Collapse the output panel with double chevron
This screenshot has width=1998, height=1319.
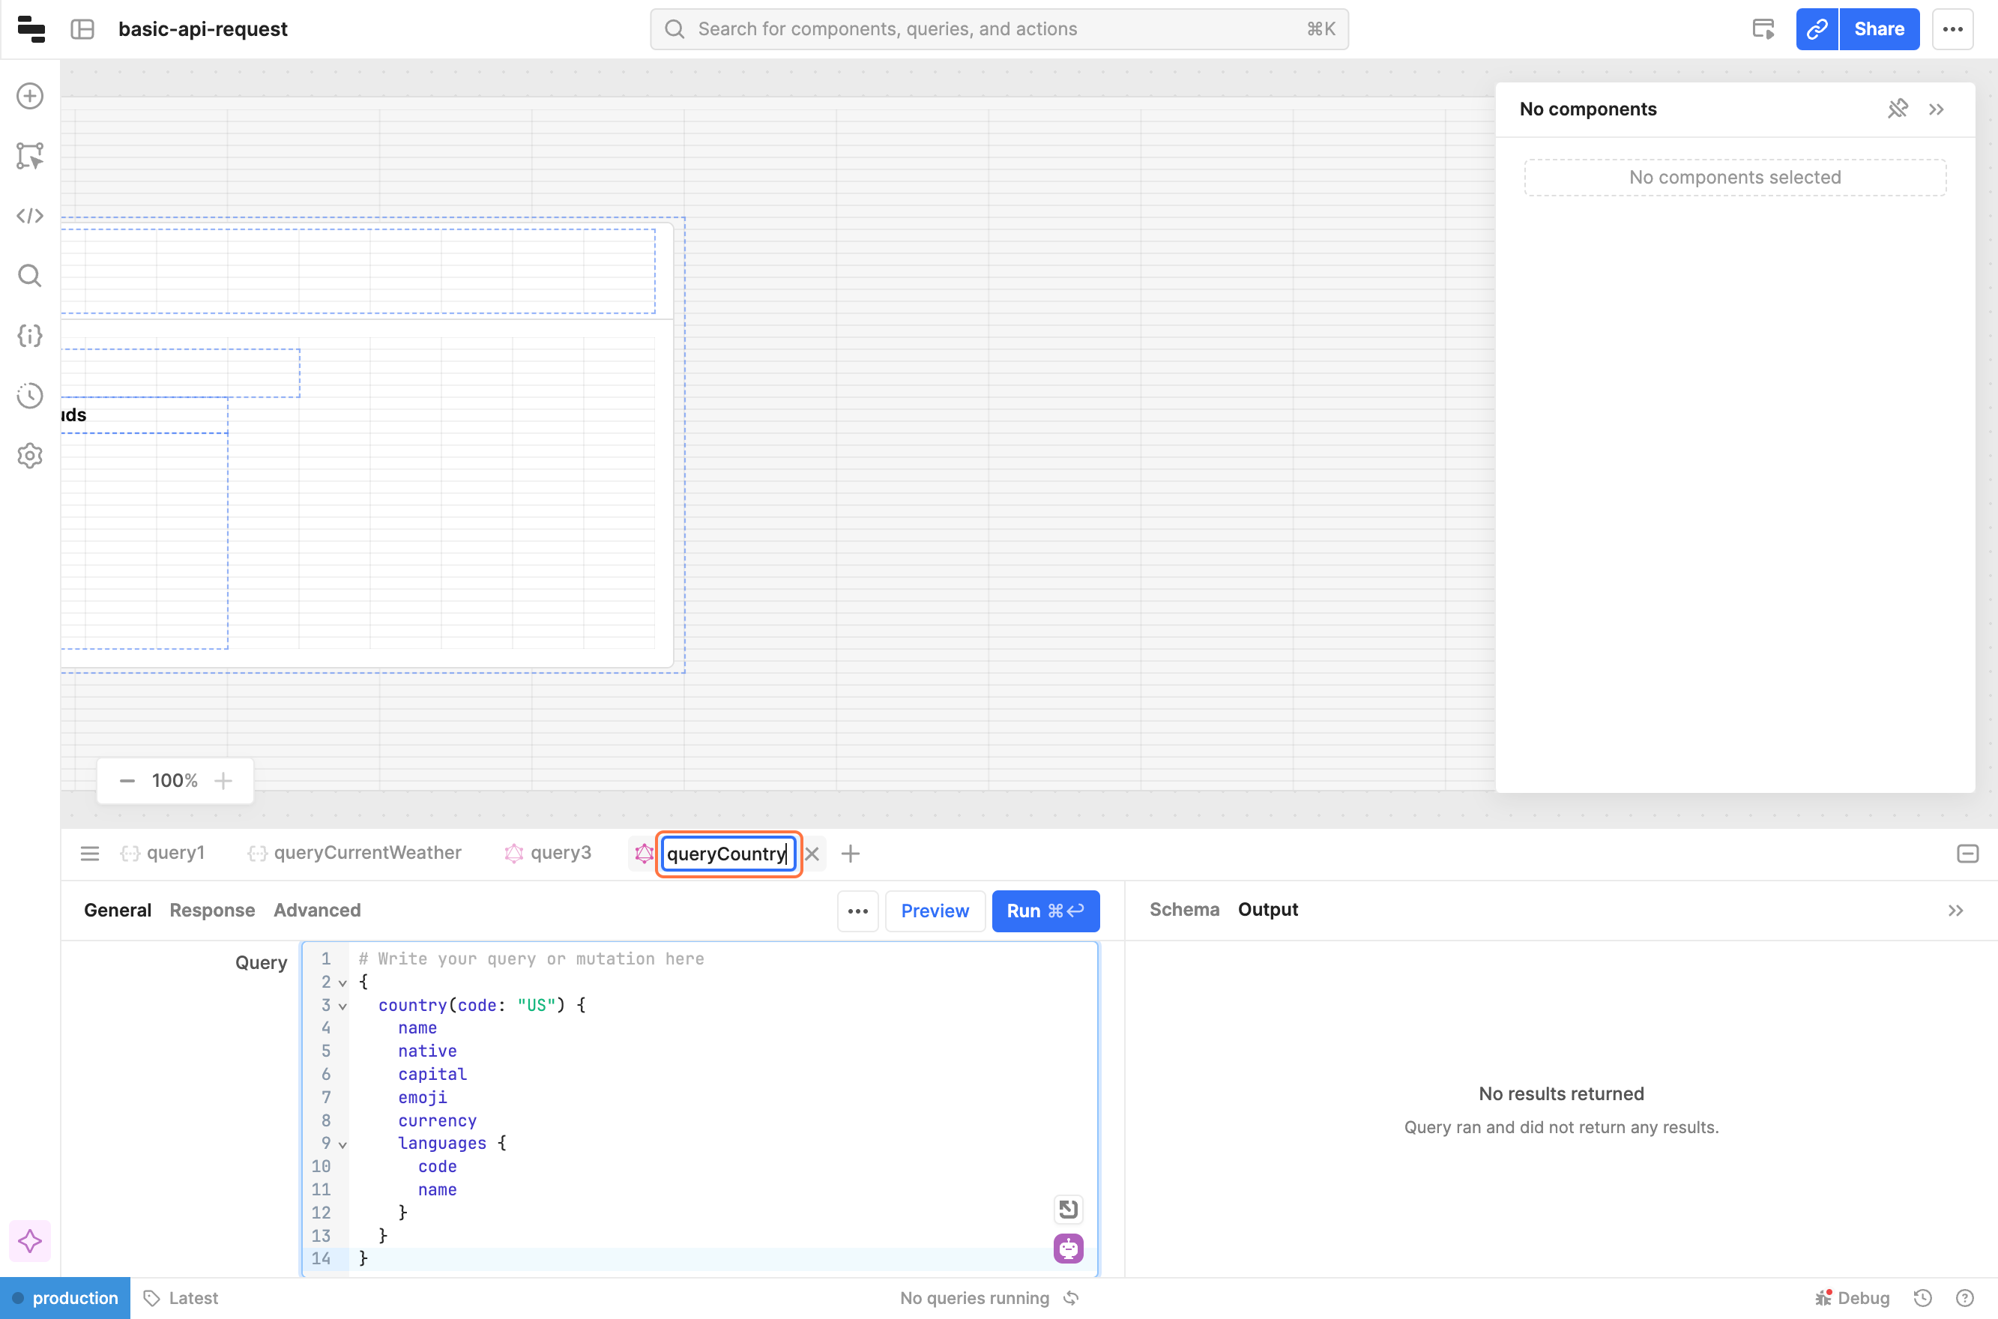pyautogui.click(x=1955, y=910)
